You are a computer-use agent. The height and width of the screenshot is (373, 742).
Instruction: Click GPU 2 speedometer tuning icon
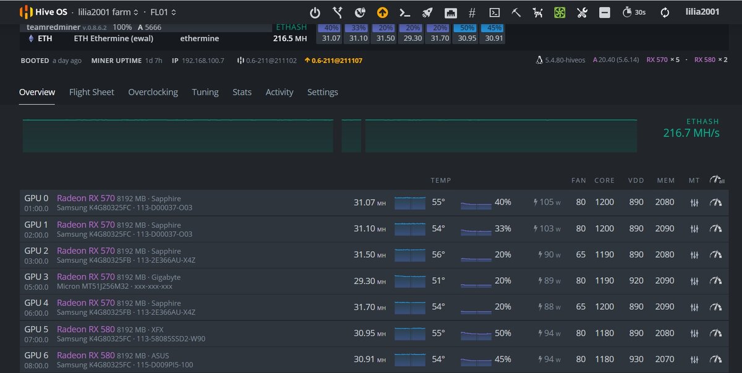point(716,255)
